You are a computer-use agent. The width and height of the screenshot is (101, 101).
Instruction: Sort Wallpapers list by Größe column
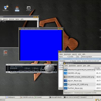click(98, 68)
